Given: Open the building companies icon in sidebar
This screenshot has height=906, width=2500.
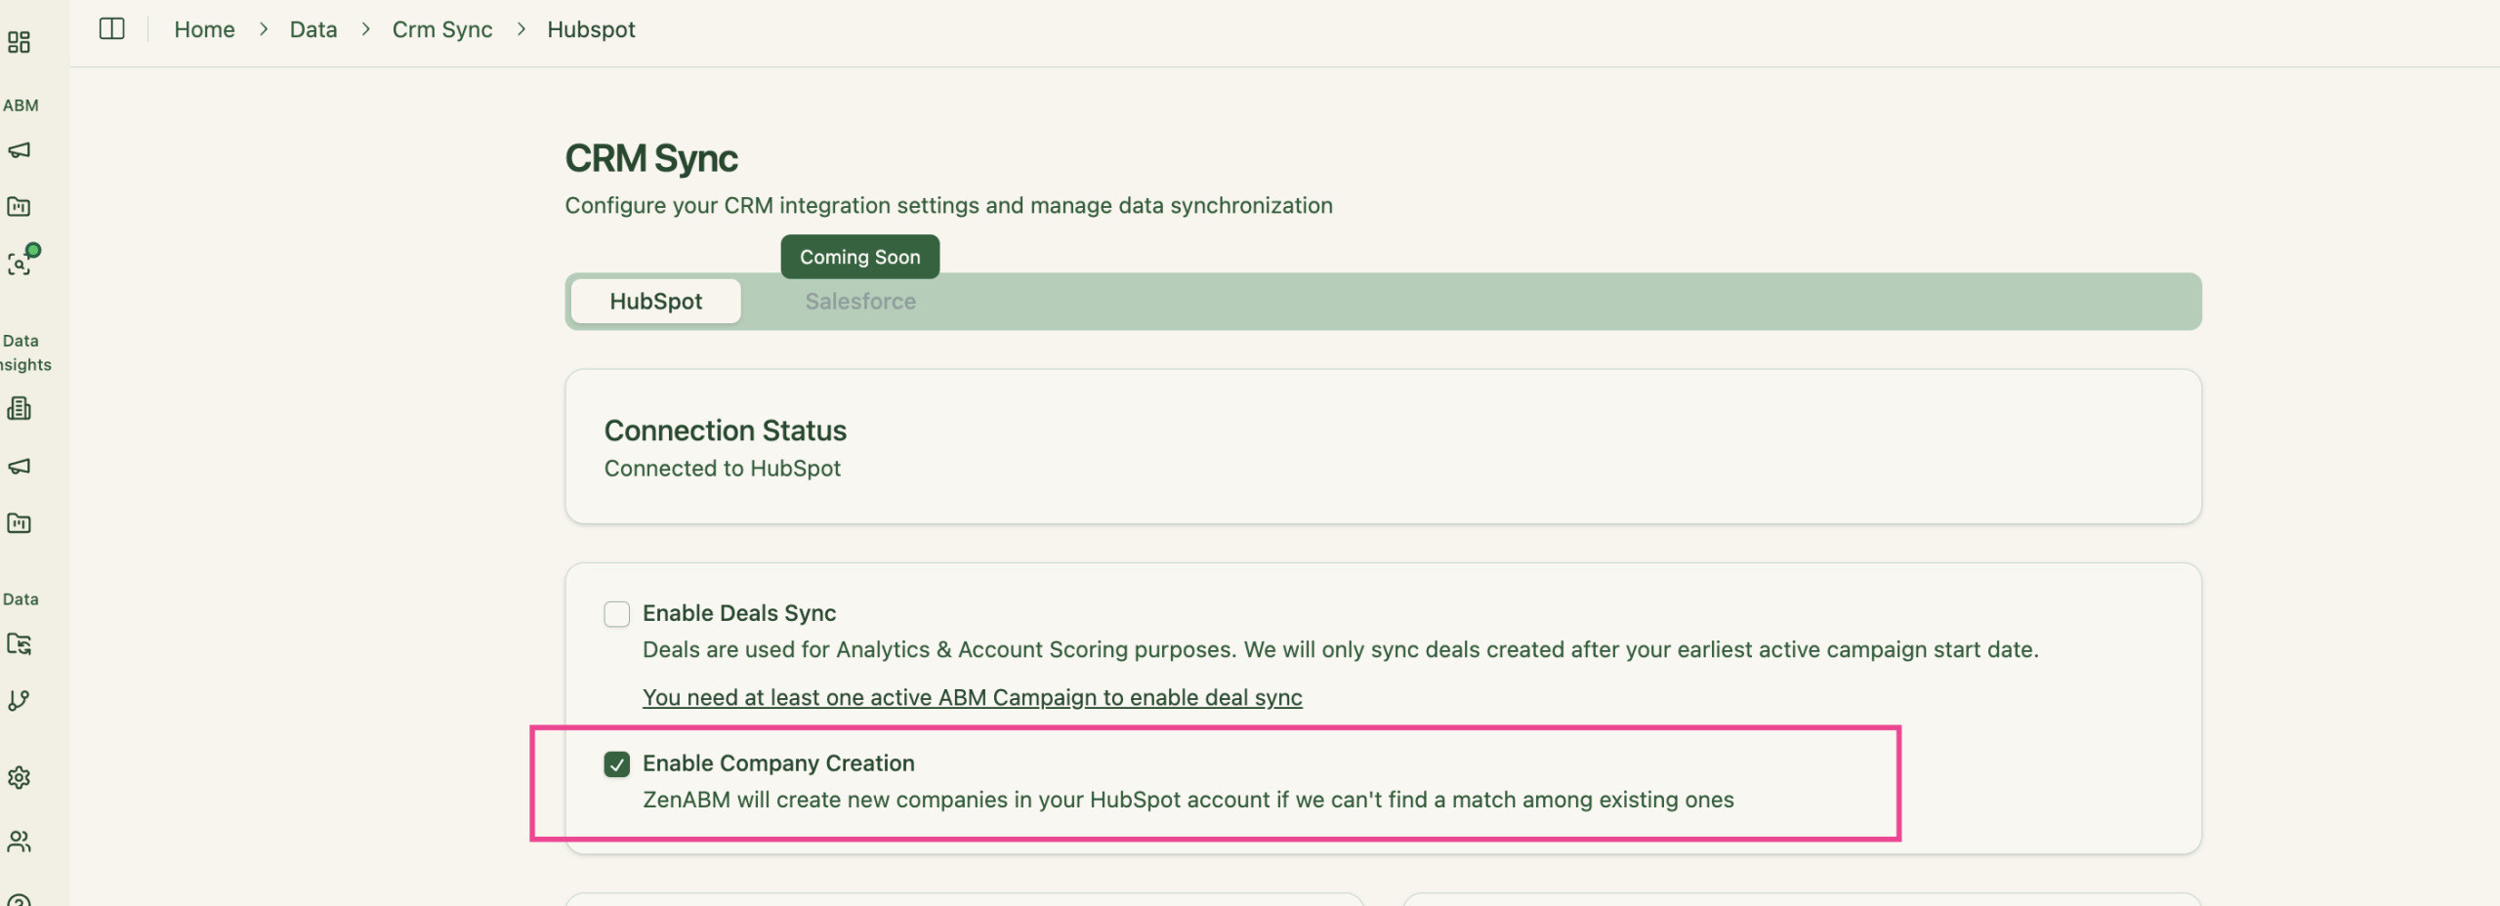Looking at the screenshot, I should coord(19,408).
